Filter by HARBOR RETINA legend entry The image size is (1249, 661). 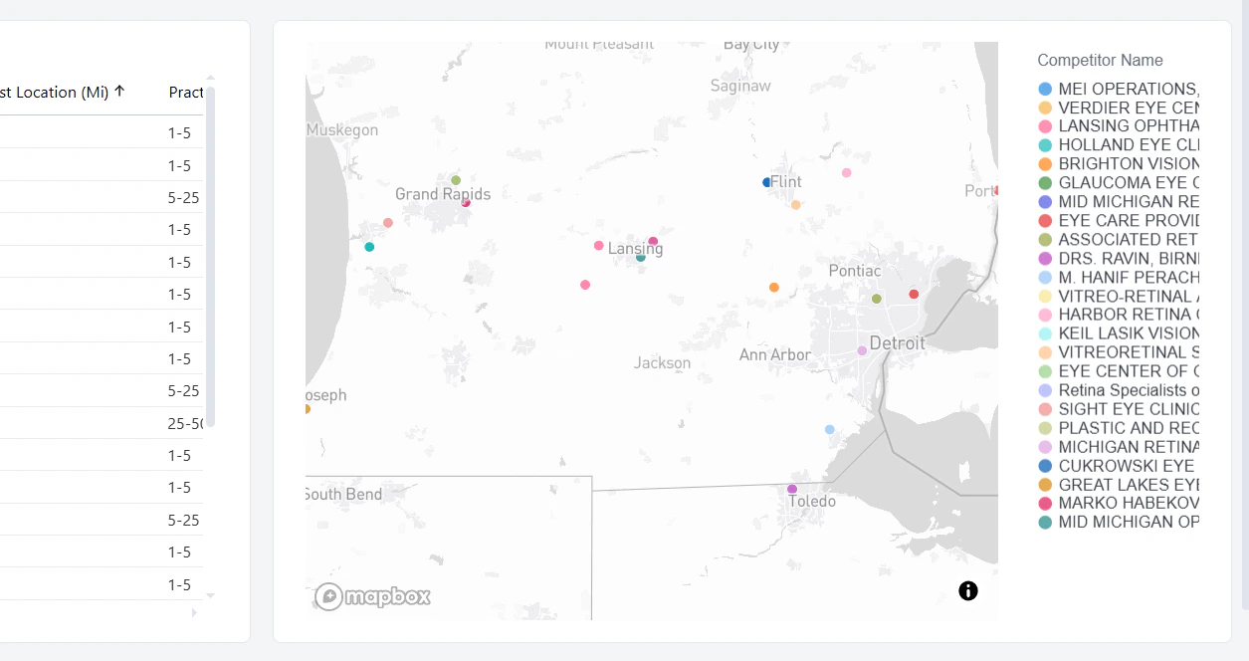(x=1119, y=315)
